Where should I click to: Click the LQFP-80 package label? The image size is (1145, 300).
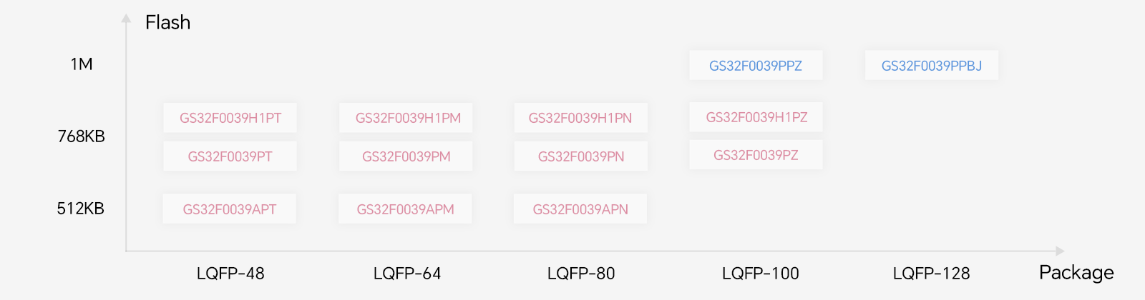coord(581,274)
